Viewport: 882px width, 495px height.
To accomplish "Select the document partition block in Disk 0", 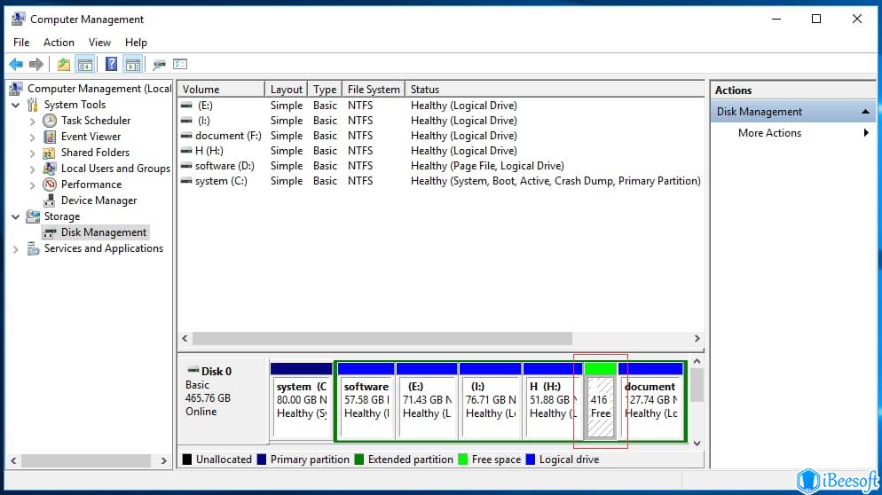I will tap(650, 401).
